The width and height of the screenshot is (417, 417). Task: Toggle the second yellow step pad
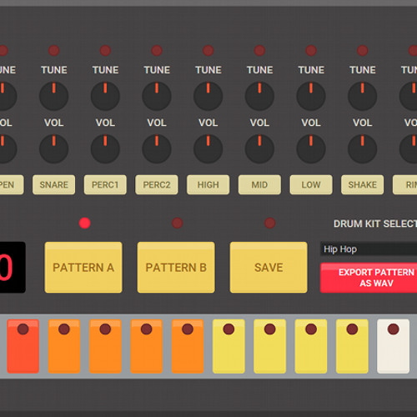(x=270, y=346)
